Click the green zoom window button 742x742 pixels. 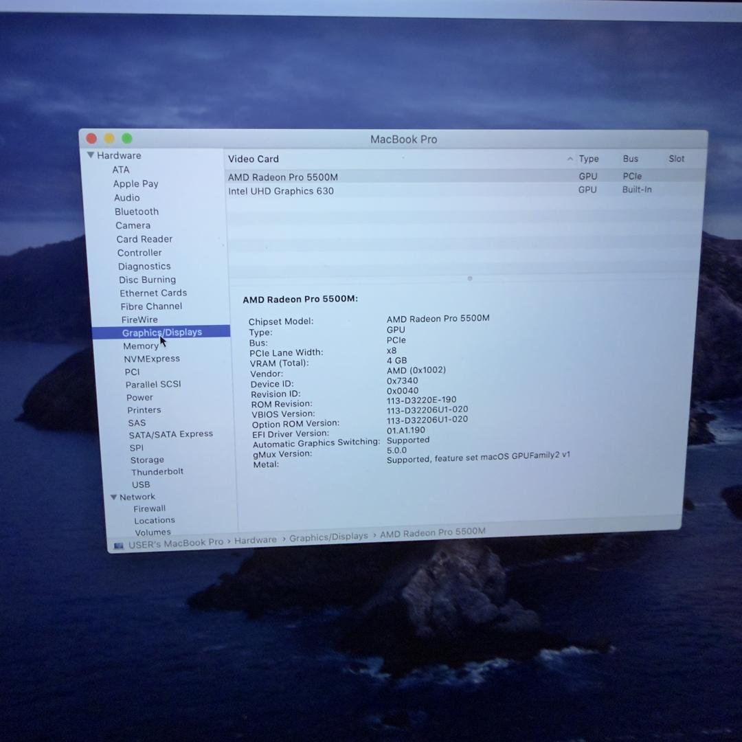127,139
